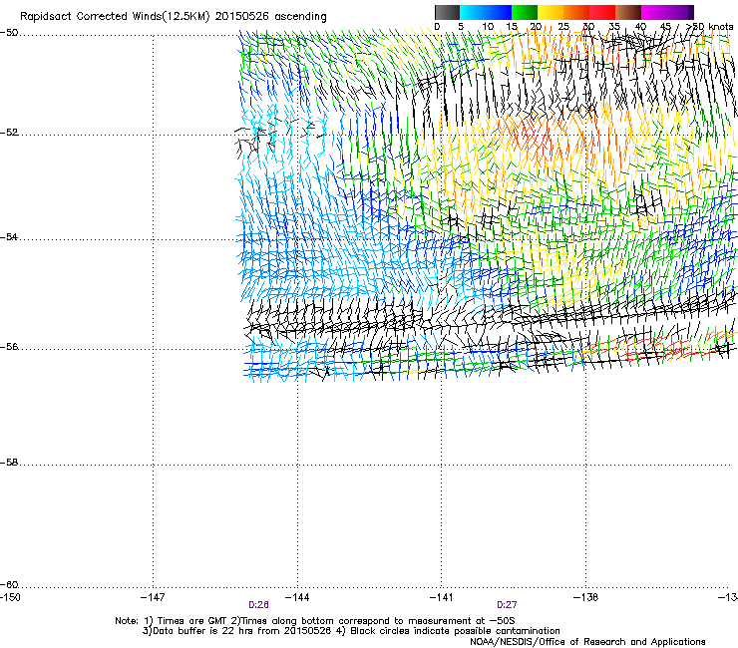Select the purple 0:27 time marker
Screen dimensions: 738x648
507,605
